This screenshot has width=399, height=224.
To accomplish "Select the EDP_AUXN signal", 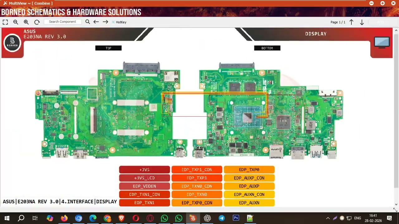I will [x=249, y=203].
